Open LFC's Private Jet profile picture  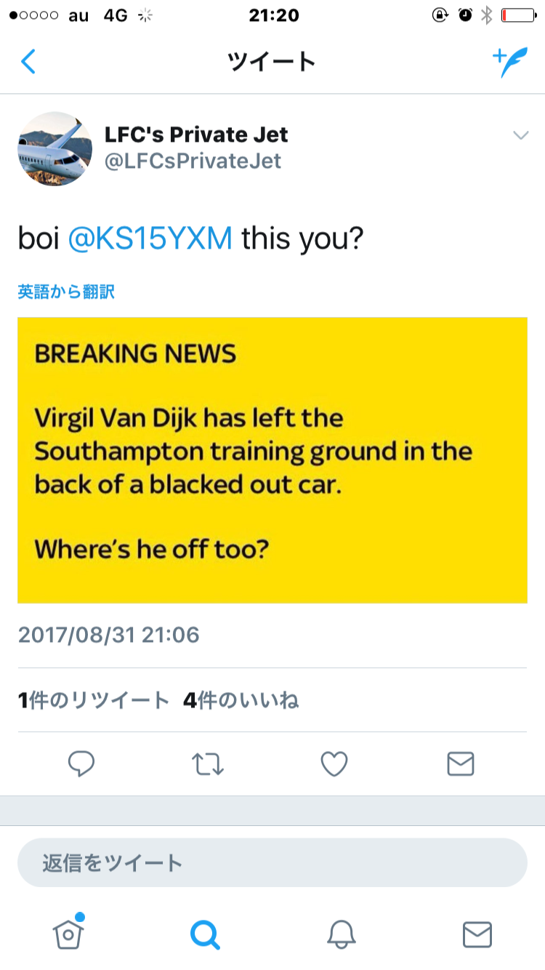click(54, 148)
